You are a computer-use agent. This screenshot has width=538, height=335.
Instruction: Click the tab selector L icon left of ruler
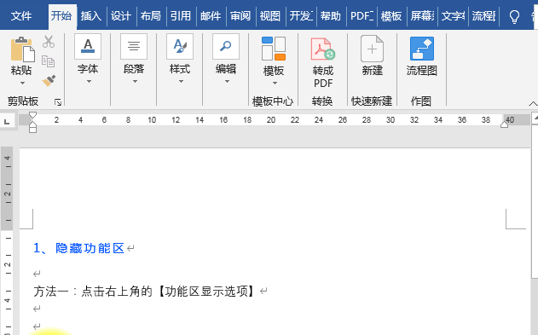point(7,121)
